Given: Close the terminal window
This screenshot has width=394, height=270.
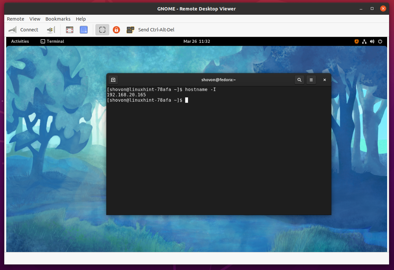Looking at the screenshot, I should 325,80.
